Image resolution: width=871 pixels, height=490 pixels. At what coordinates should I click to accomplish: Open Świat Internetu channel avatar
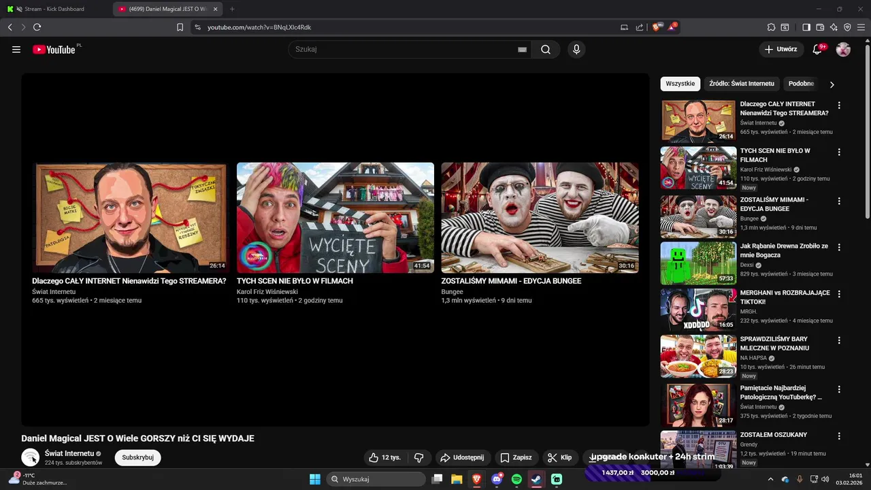click(x=30, y=457)
